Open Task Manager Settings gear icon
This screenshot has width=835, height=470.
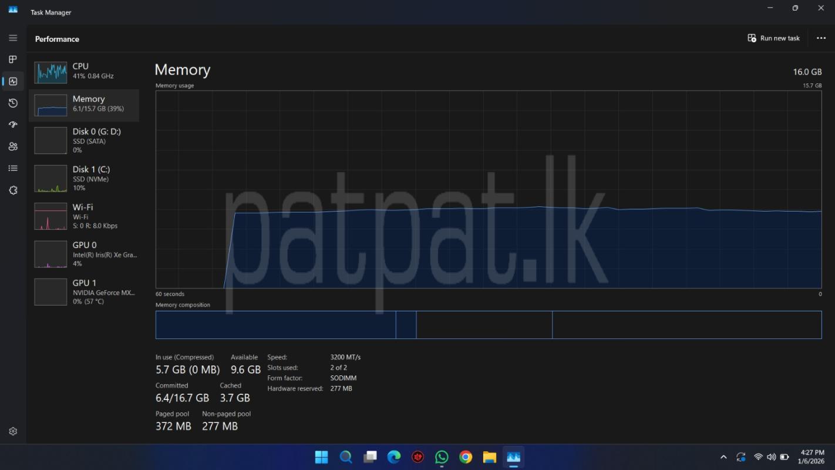click(x=13, y=431)
